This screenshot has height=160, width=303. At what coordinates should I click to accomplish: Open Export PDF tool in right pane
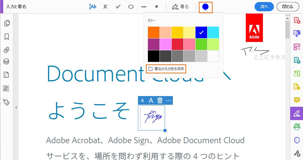pos(297,60)
